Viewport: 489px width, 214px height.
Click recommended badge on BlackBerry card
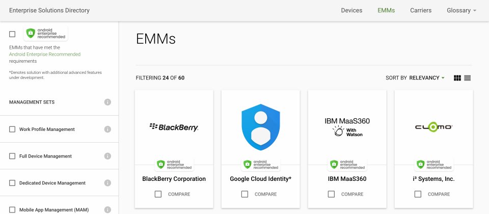pos(174,165)
